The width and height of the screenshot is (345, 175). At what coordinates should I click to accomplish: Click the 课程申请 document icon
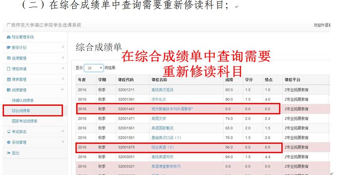9,69
